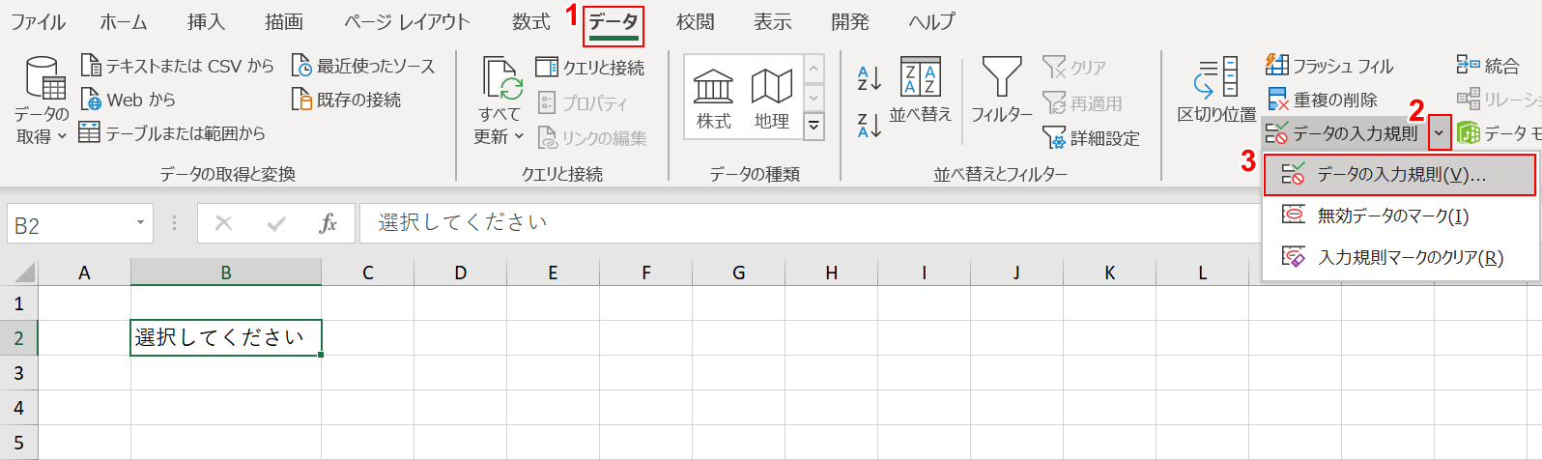Click the リンクの編集 button
Image resolution: width=1542 pixels, height=460 pixels.
pos(592,138)
